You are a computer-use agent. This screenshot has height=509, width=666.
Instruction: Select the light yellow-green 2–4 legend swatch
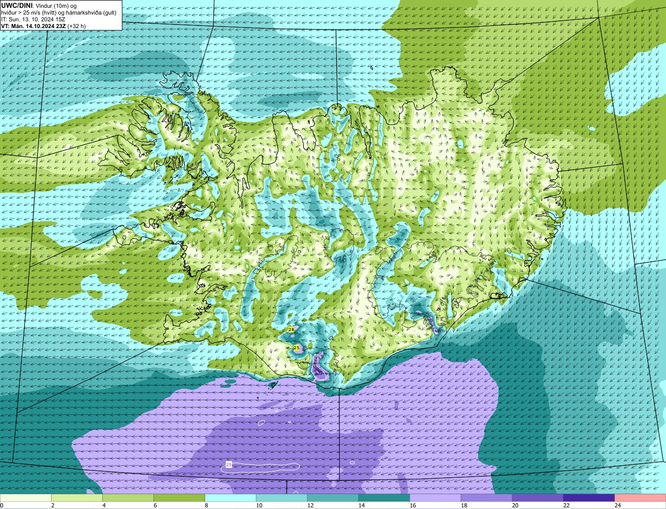pyautogui.click(x=77, y=498)
